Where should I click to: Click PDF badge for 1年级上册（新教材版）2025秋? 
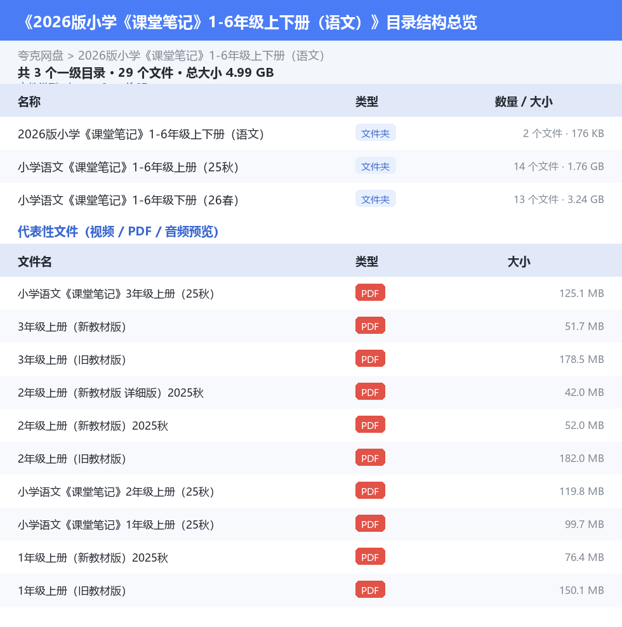click(x=370, y=557)
